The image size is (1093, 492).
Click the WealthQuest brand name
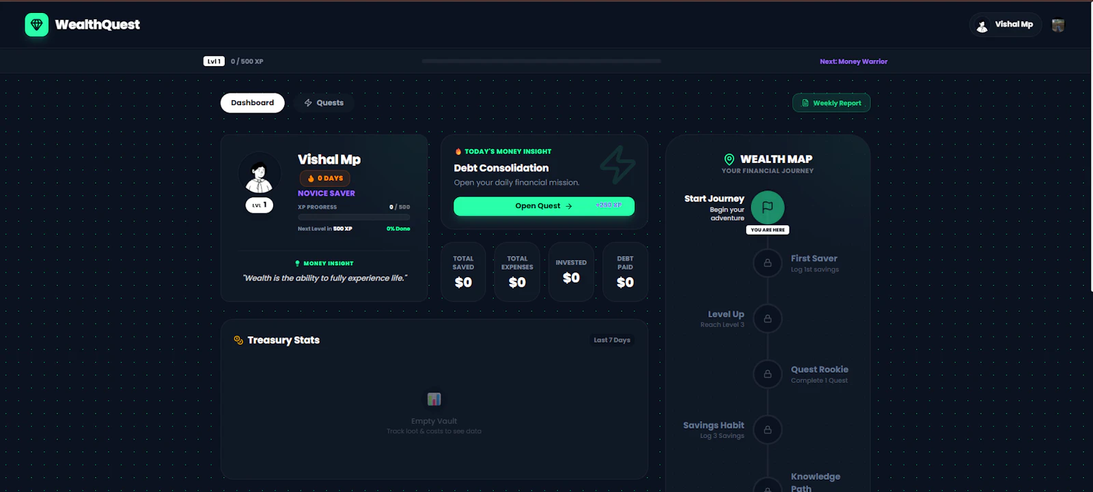point(98,25)
